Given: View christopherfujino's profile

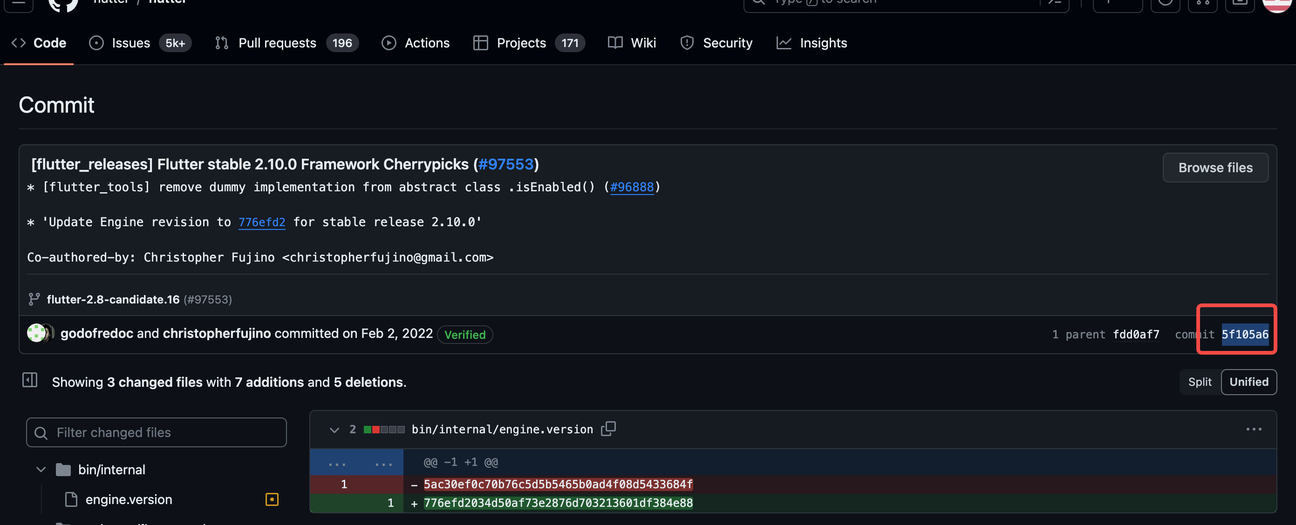Looking at the screenshot, I should [x=216, y=333].
